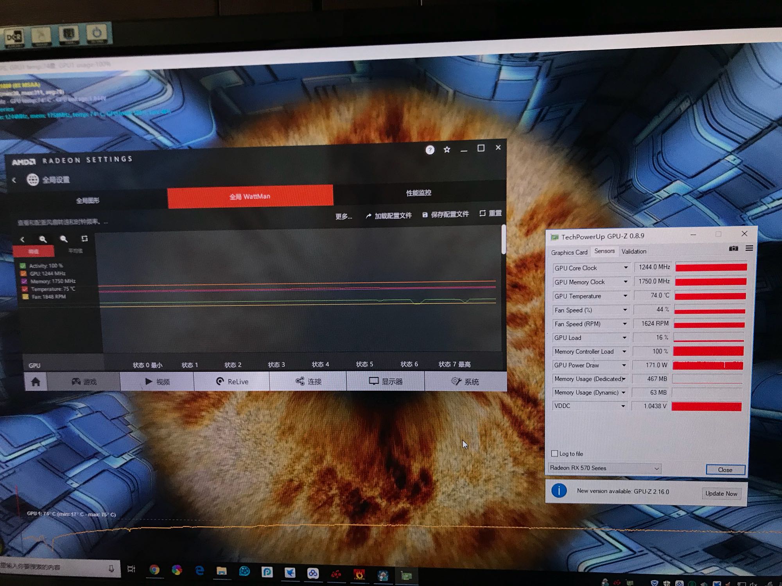
Task: Toggle the Activity graph checkbox
Action: (x=23, y=266)
